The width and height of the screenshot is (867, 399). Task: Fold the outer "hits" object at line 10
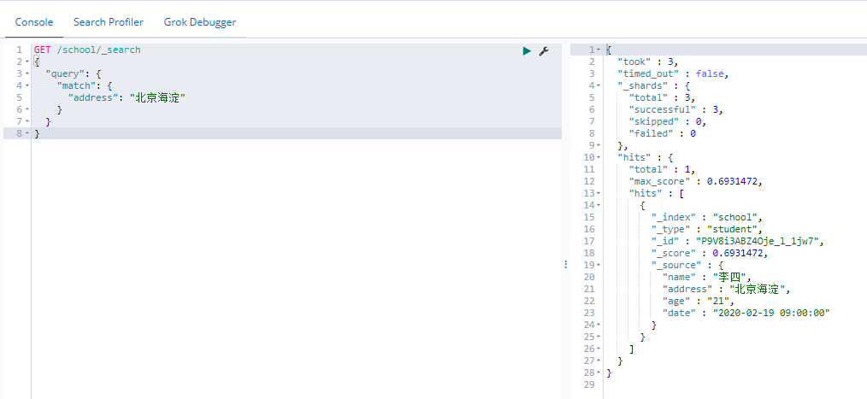[599, 158]
